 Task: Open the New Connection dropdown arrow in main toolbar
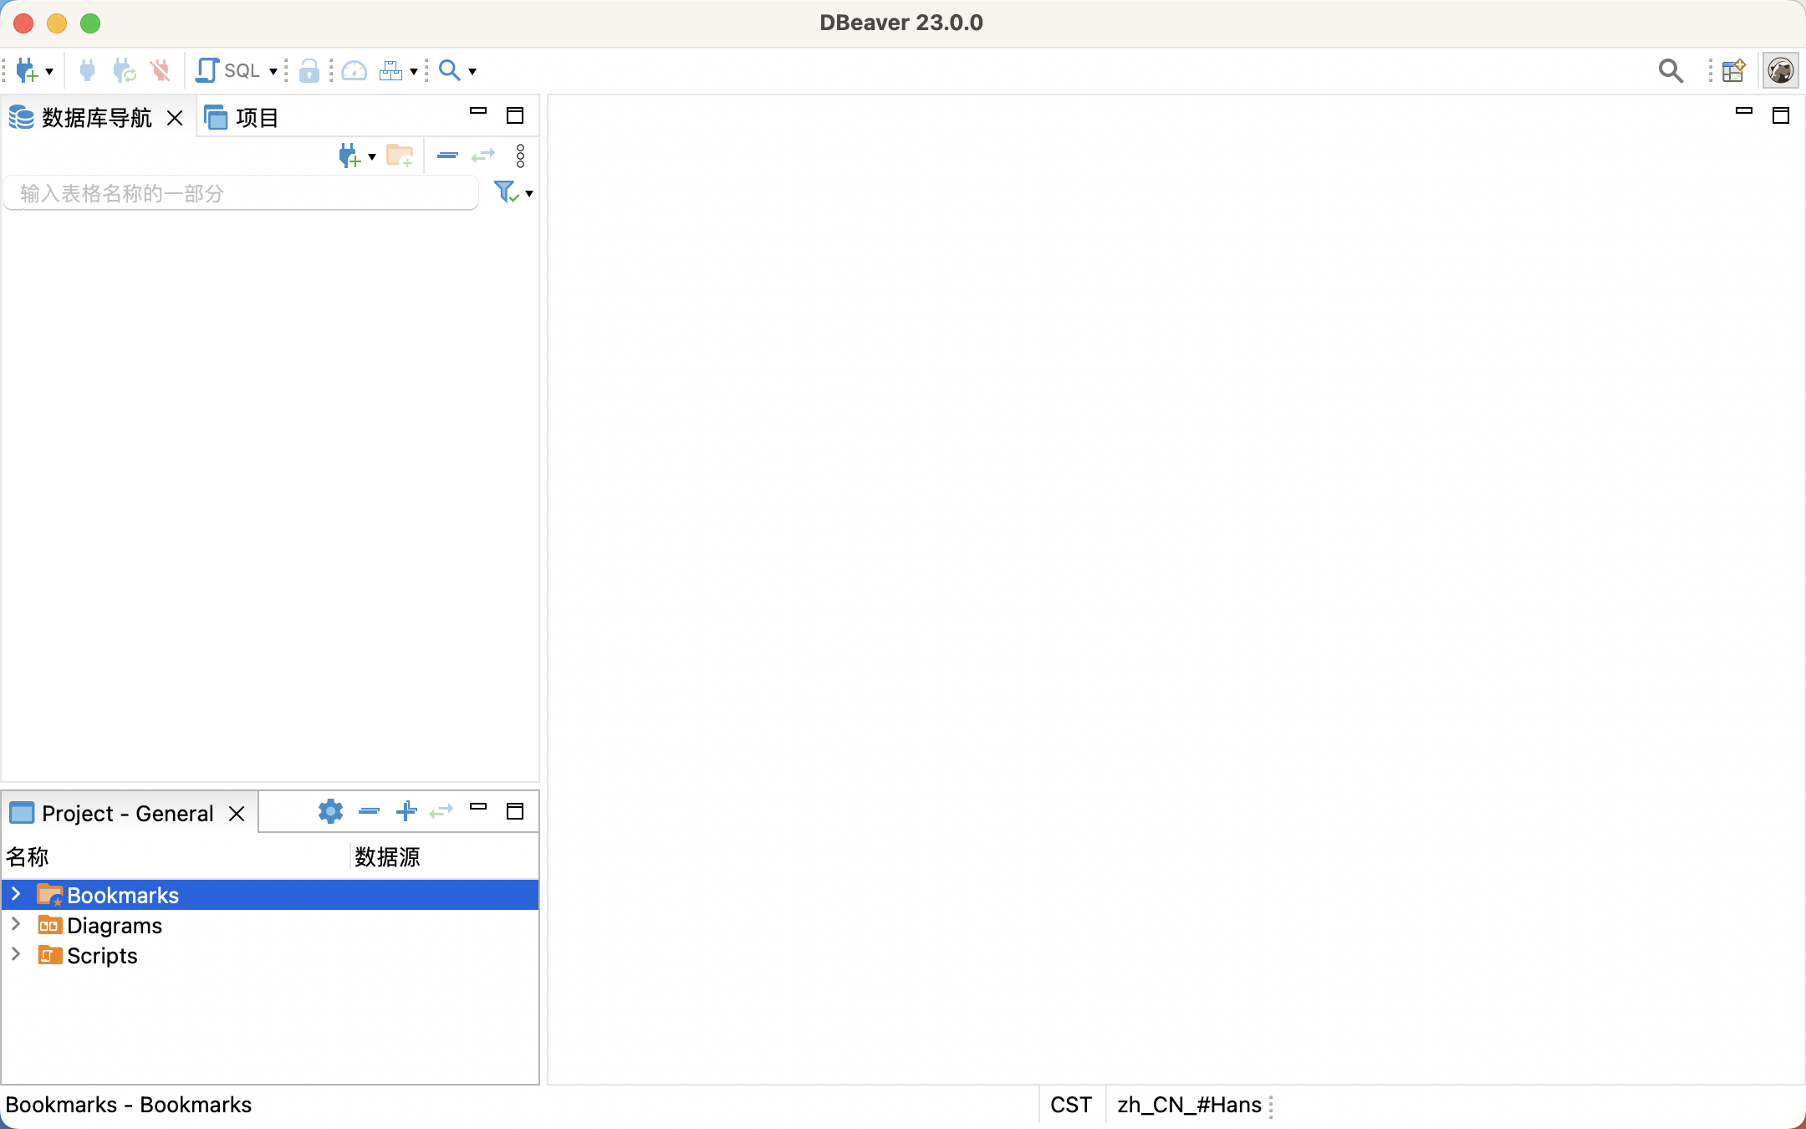click(49, 72)
